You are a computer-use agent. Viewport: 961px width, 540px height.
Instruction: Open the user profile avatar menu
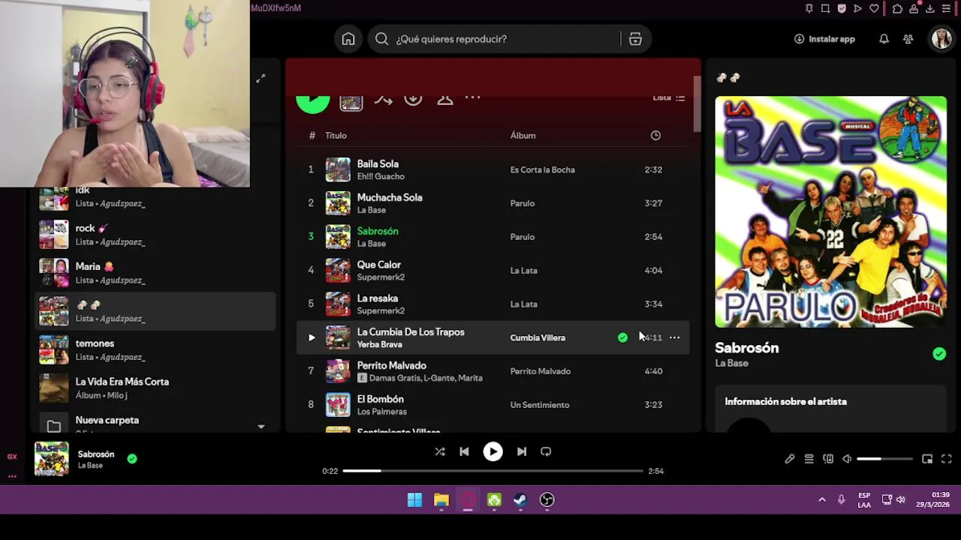coord(941,39)
